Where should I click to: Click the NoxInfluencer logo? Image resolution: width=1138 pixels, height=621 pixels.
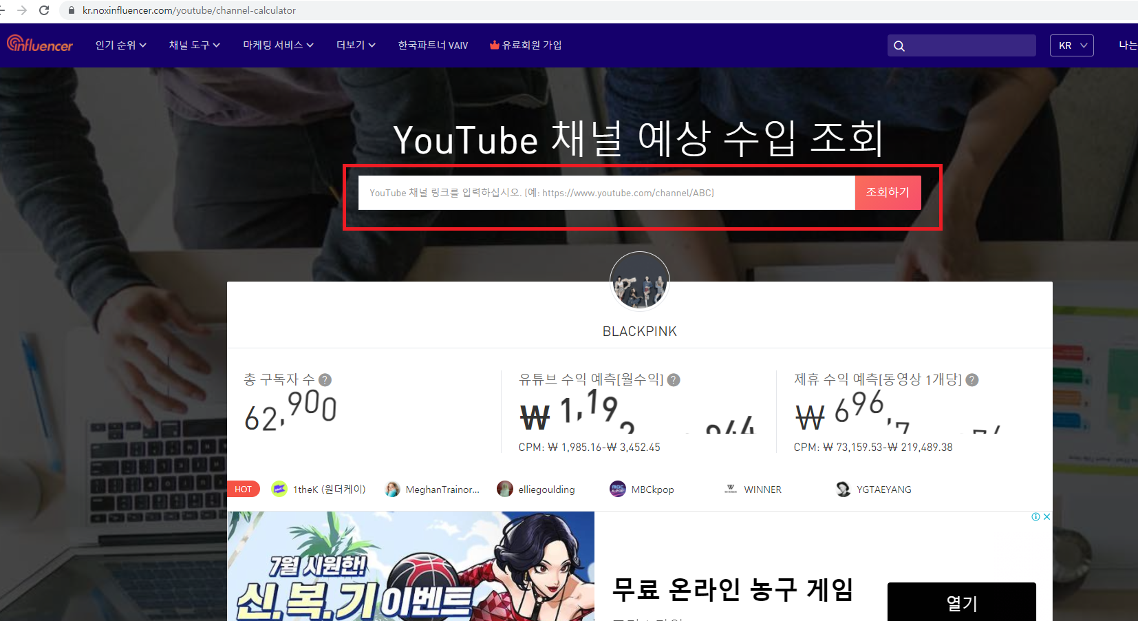tap(40, 44)
